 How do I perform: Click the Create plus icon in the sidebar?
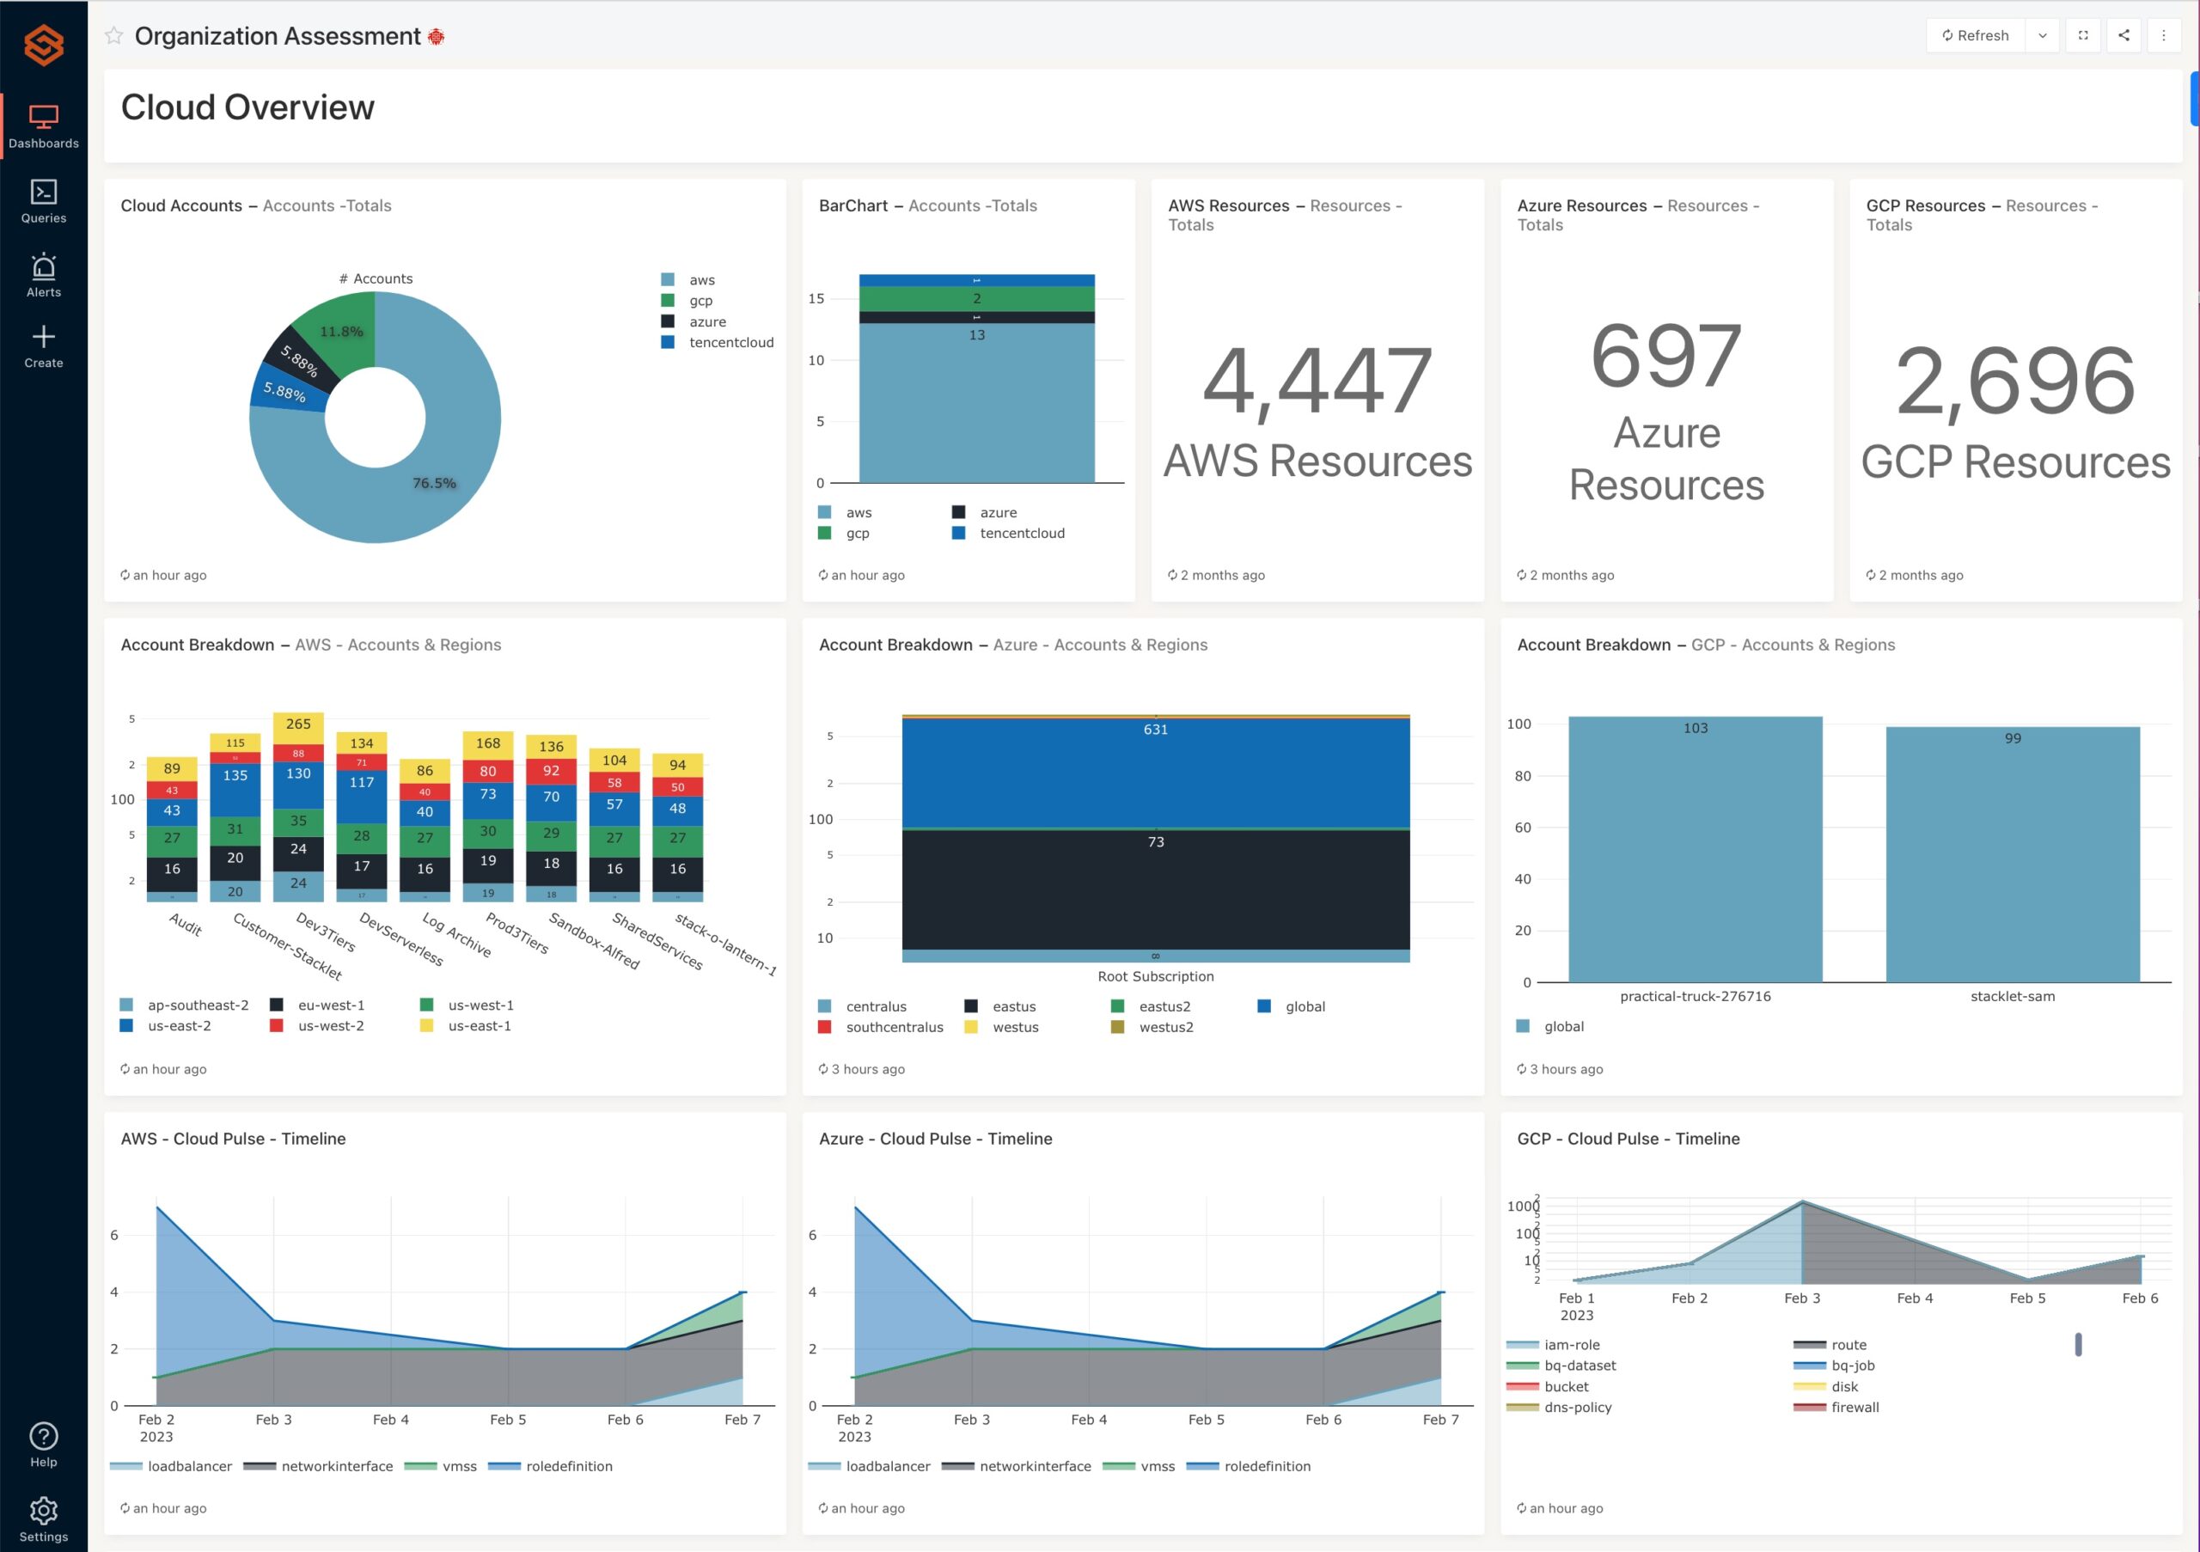tap(43, 337)
